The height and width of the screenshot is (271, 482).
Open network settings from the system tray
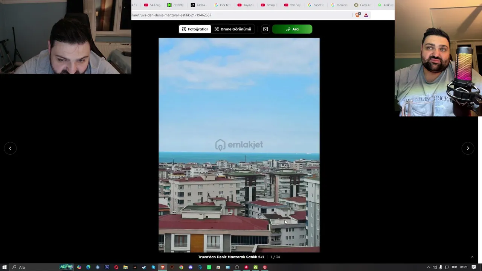(x=447, y=267)
